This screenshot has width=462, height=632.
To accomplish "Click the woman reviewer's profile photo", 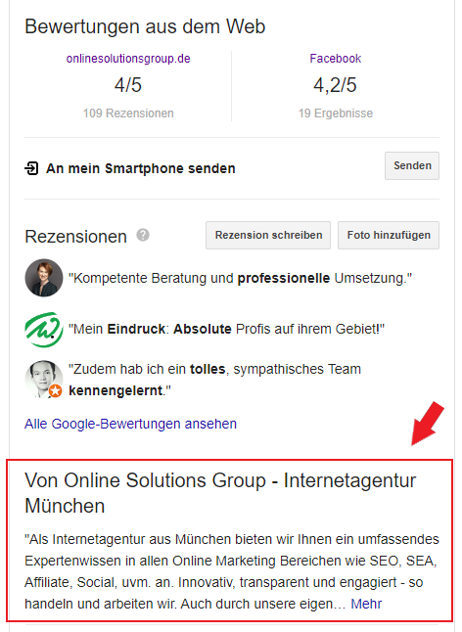I will (44, 278).
